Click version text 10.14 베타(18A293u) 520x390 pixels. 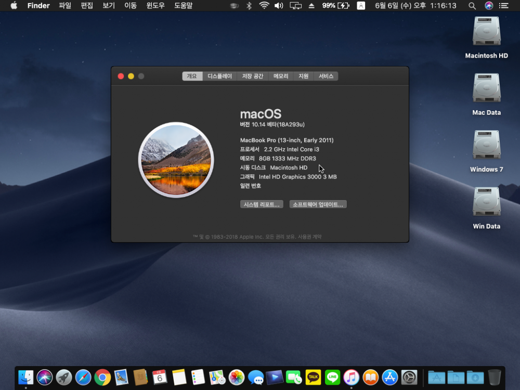click(278, 124)
